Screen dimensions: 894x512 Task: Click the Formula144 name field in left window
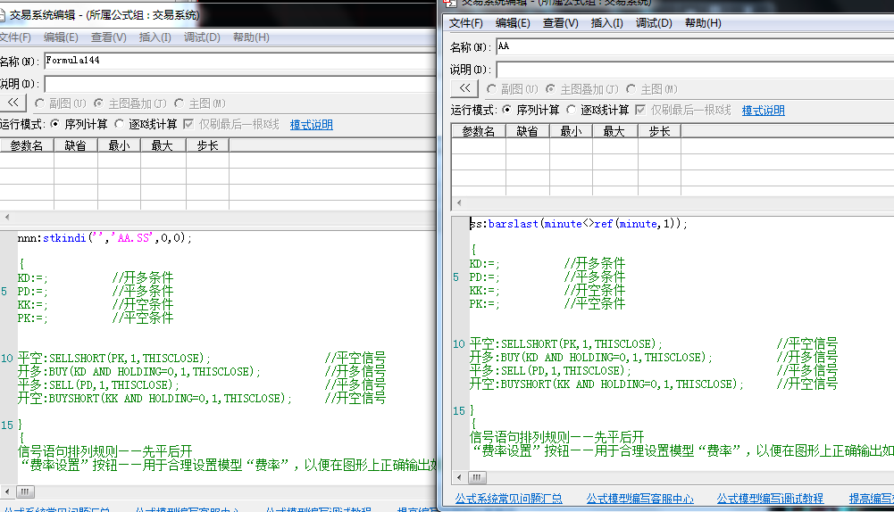tap(240, 61)
